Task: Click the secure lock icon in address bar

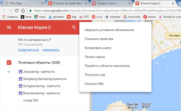Action: click(30, 11)
